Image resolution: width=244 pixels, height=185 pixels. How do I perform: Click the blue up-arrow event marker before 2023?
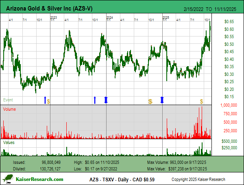click(45, 100)
